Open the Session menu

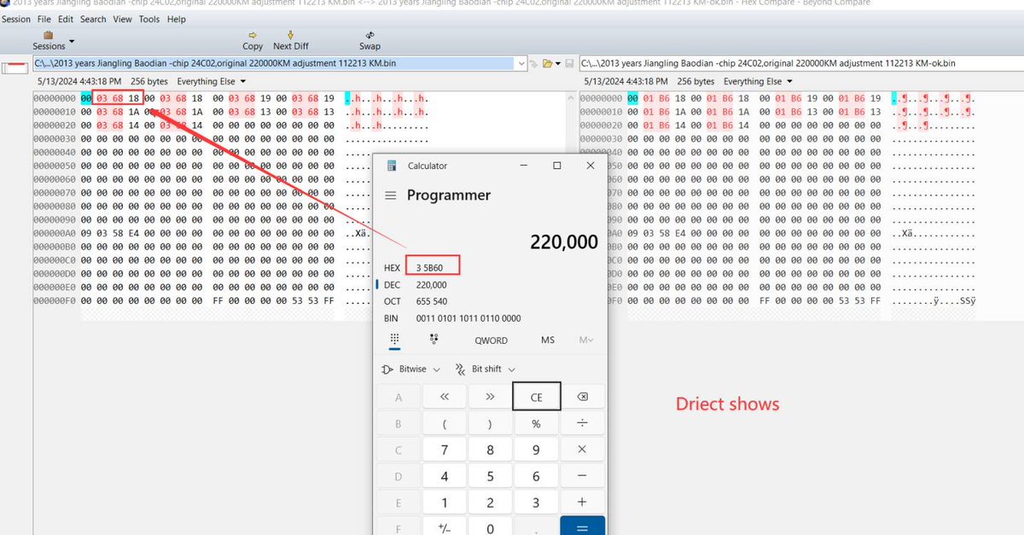tap(16, 19)
